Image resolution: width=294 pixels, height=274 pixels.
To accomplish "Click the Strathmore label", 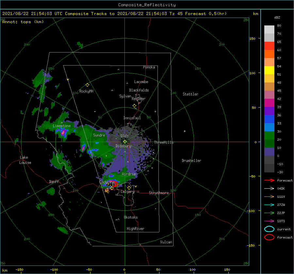I will click(159, 193).
